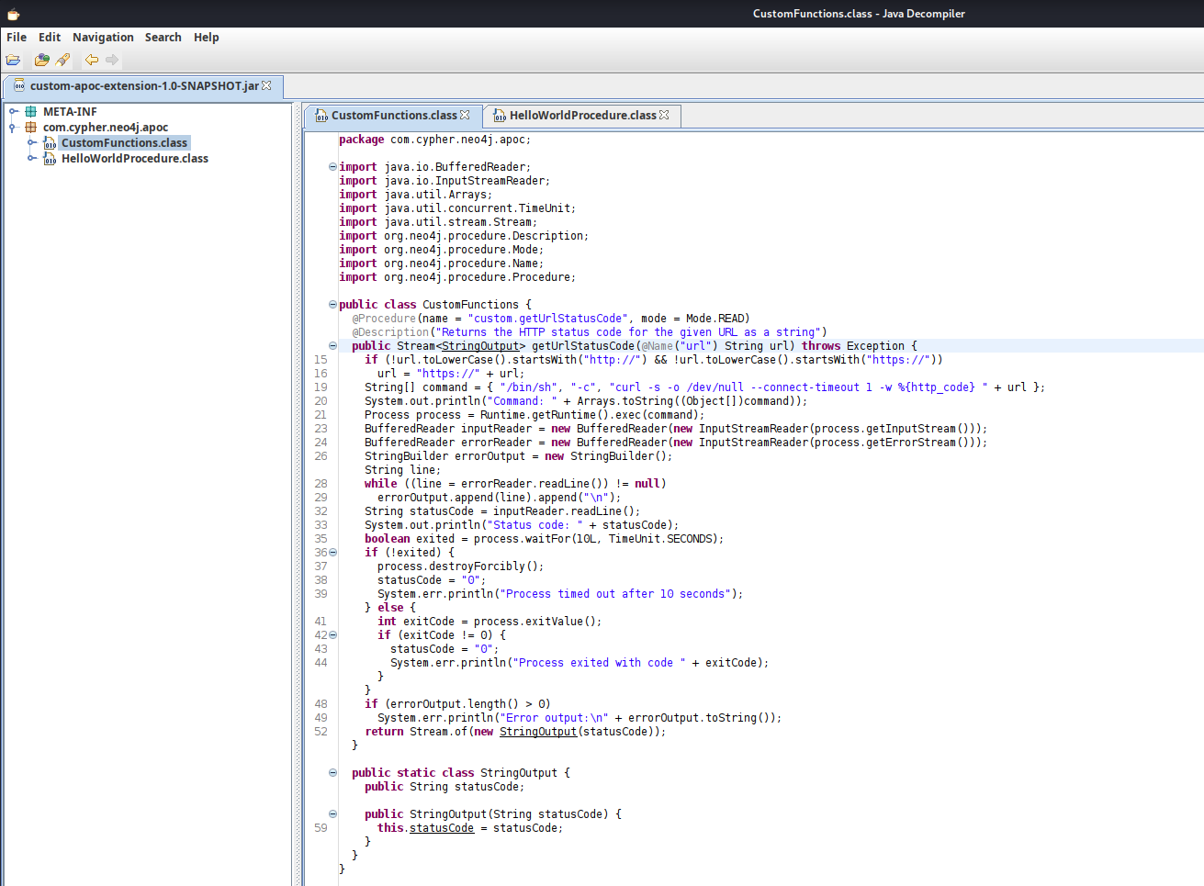Collapse the getUrlStatusCode method body
The height and width of the screenshot is (886, 1204).
332,346
